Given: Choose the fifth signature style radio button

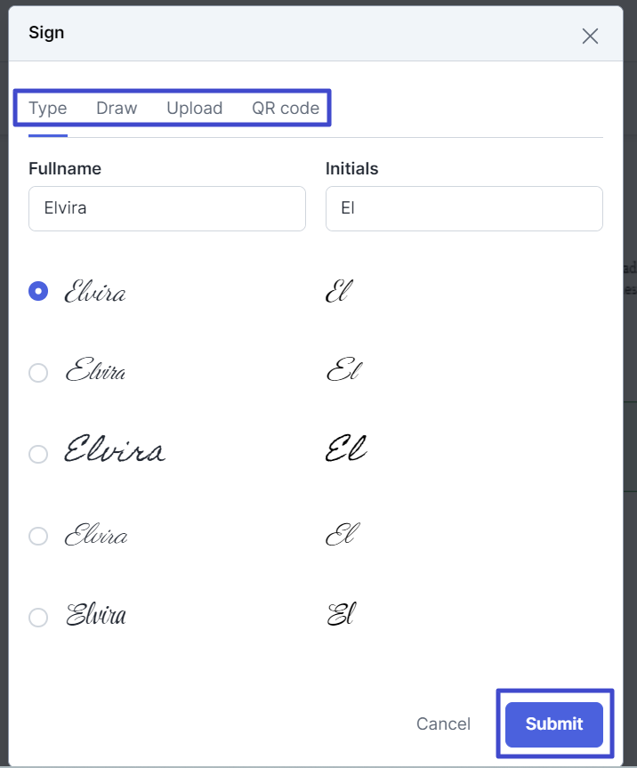Looking at the screenshot, I should tap(38, 617).
